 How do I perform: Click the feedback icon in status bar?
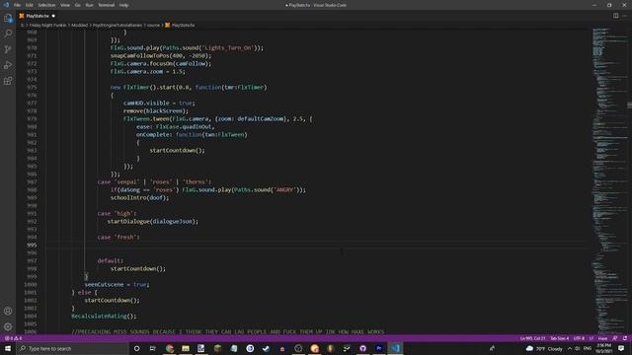tap(614, 338)
